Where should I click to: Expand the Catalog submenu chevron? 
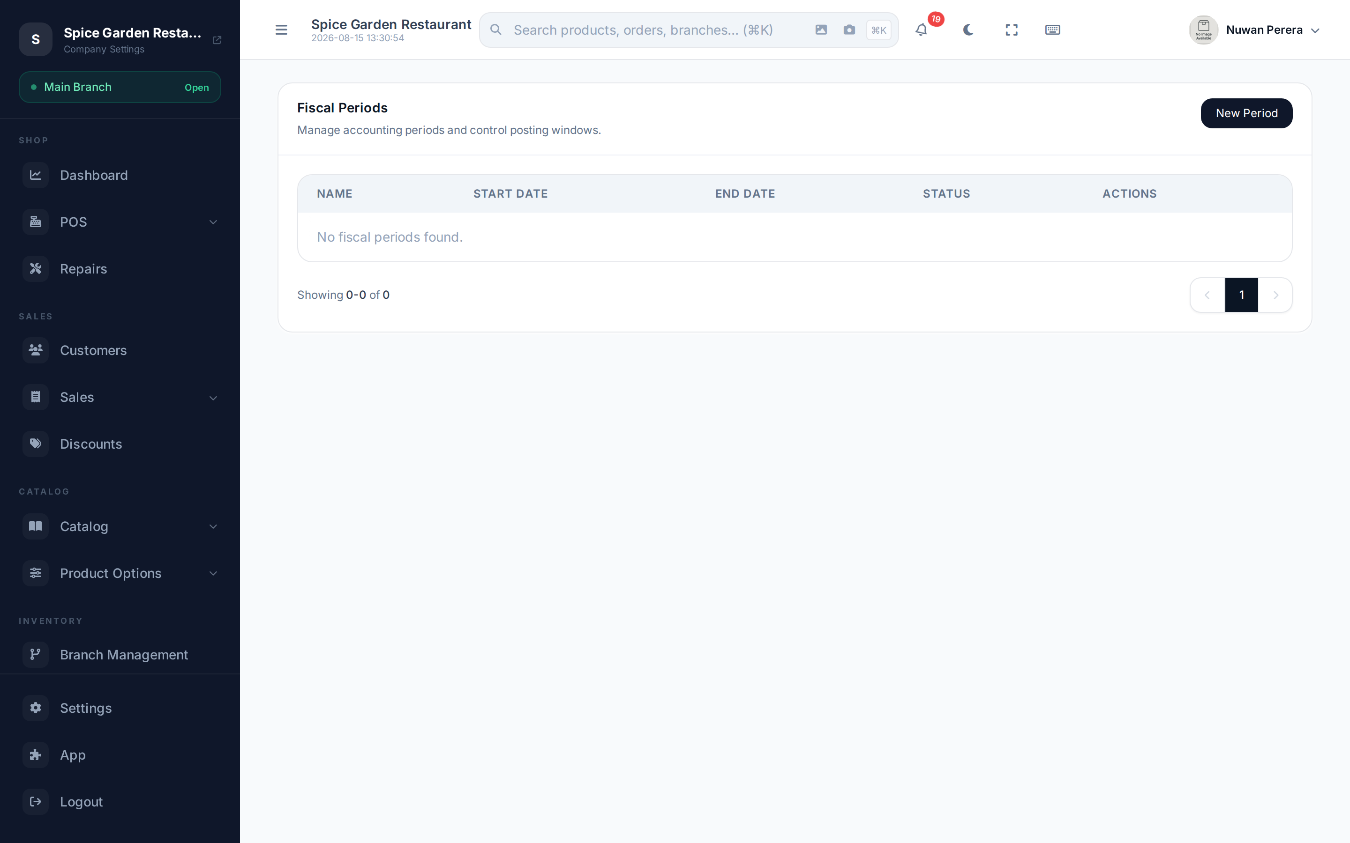pos(213,526)
